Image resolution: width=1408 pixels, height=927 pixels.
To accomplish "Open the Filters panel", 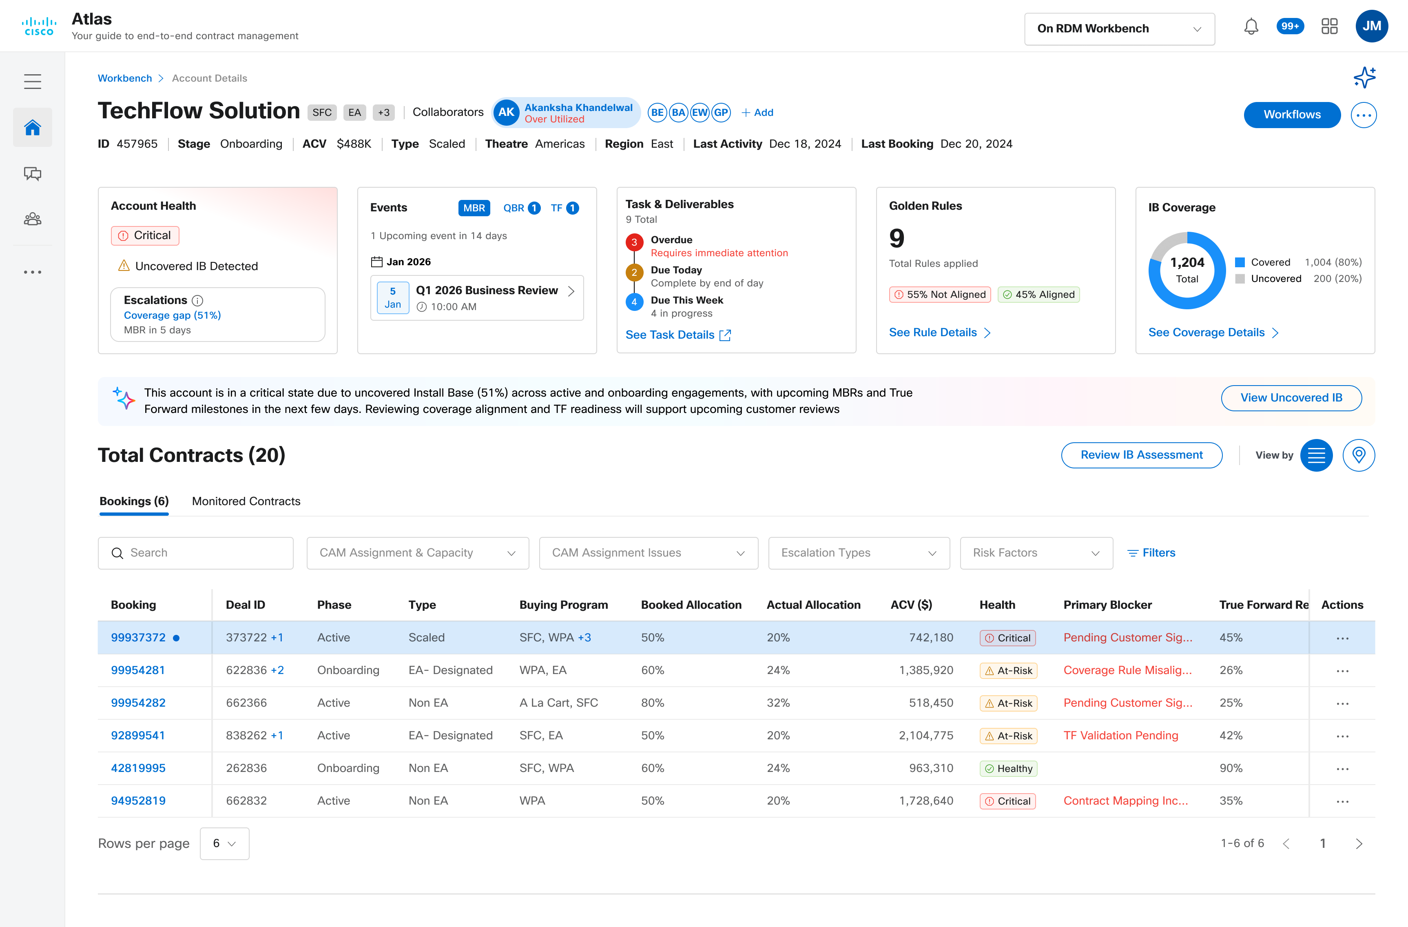I will (x=1151, y=553).
